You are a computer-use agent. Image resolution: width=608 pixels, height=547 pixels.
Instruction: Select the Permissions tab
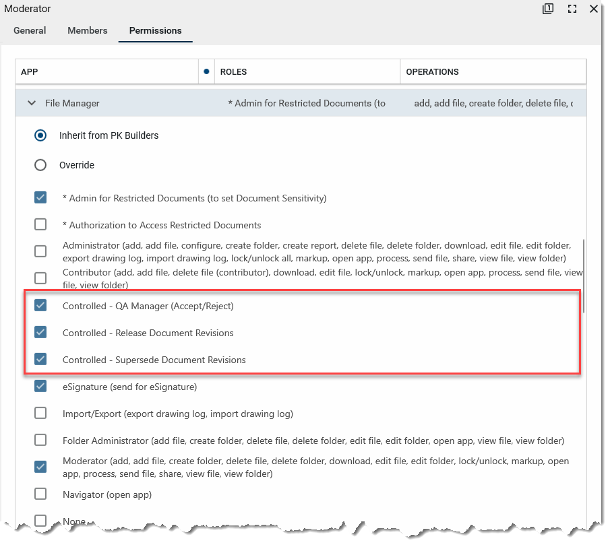tap(155, 30)
